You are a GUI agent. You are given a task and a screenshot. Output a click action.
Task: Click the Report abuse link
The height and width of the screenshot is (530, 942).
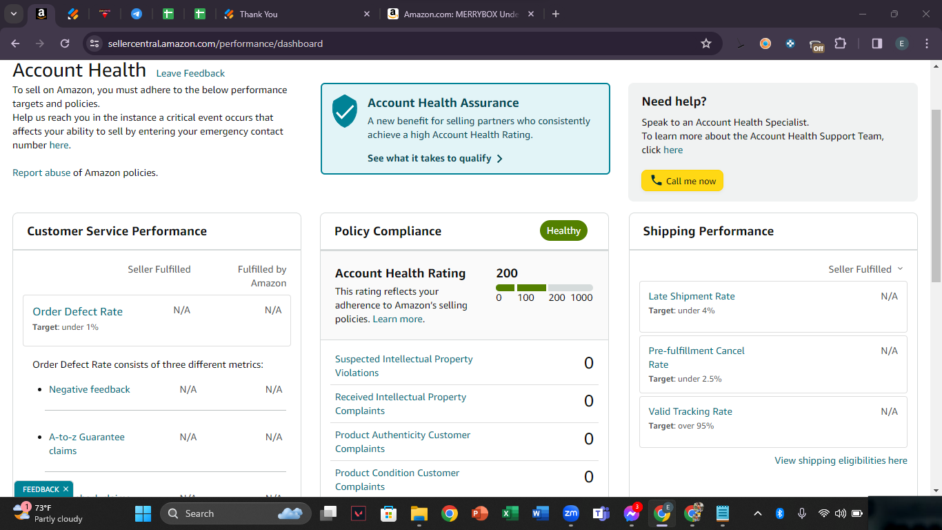pyautogui.click(x=41, y=173)
